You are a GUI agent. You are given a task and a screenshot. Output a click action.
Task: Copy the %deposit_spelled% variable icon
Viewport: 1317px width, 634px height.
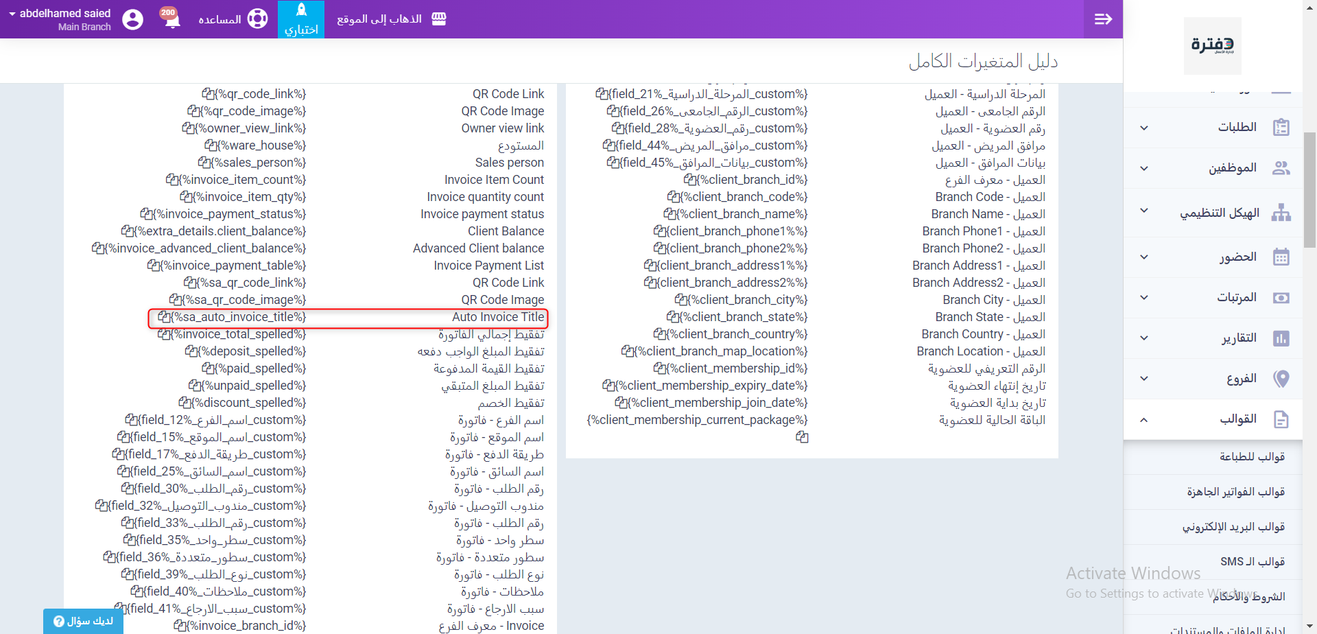pos(191,351)
